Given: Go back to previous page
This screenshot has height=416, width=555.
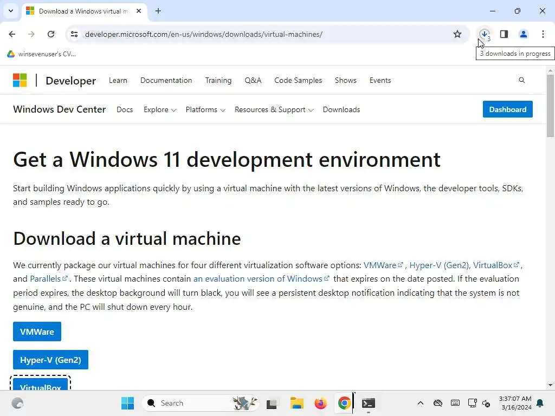Looking at the screenshot, I should point(12,34).
